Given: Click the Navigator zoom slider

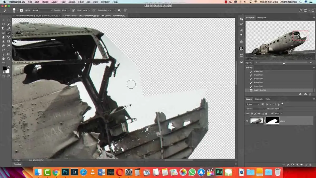Looking at the screenshot, I should click(284, 63).
